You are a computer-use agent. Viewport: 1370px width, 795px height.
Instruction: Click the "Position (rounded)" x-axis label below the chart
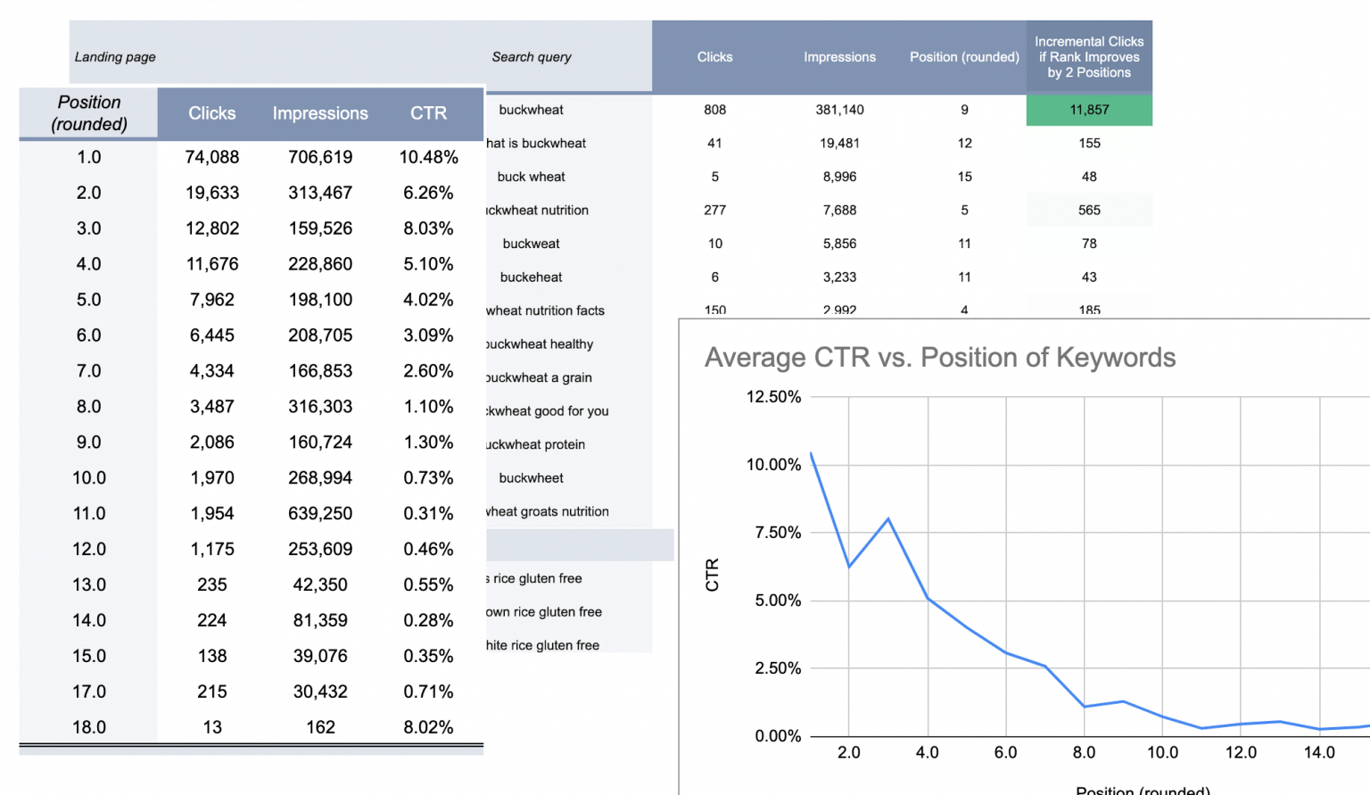tap(1143, 789)
